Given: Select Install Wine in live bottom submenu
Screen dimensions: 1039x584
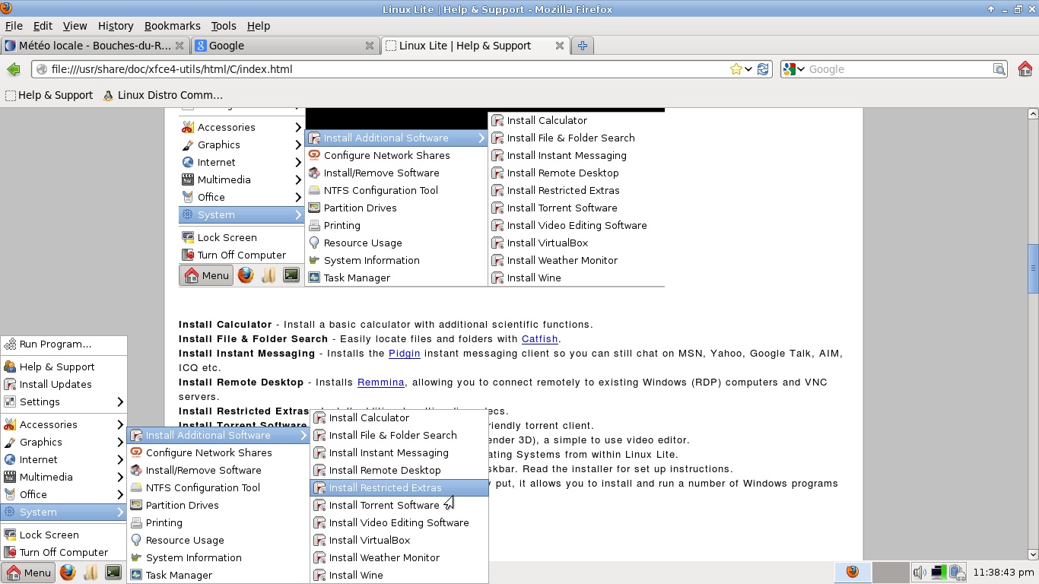Looking at the screenshot, I should (x=399, y=575).
